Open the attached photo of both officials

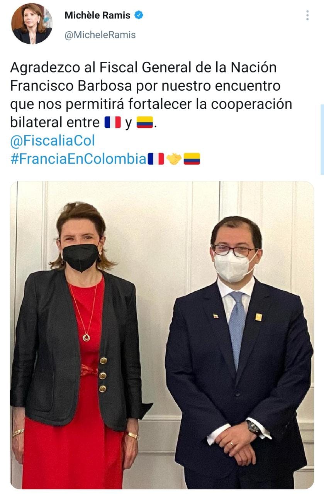tap(162, 335)
